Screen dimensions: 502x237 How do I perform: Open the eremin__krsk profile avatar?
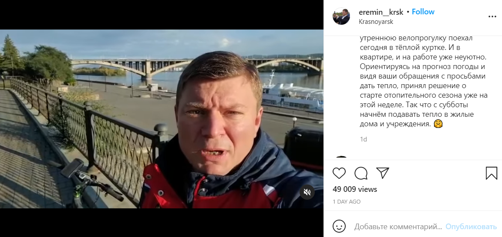(x=341, y=16)
